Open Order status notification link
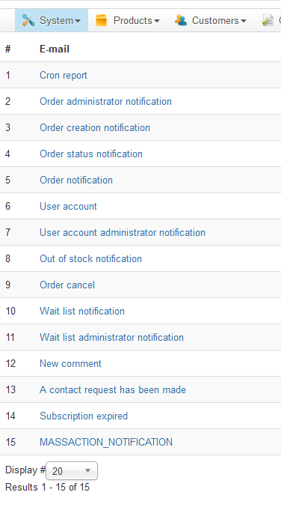The height and width of the screenshot is (531, 281). 91,154
